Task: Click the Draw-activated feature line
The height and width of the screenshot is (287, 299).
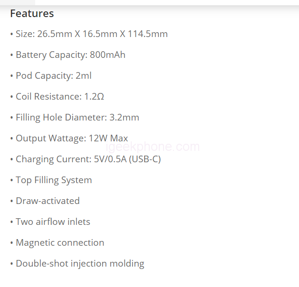Action: tap(48, 201)
